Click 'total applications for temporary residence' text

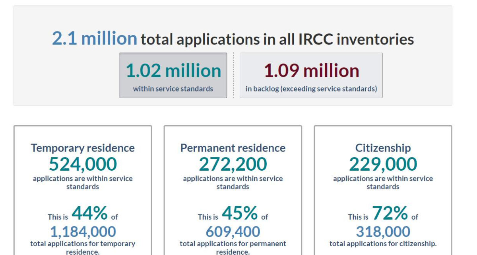point(83,247)
